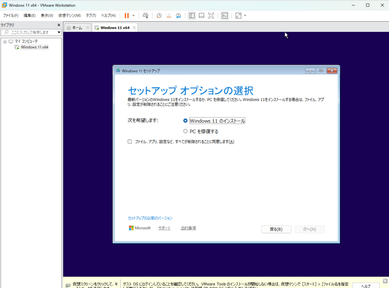Open the snapshot manager icon

tap(179, 16)
